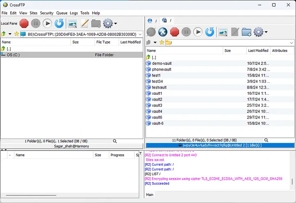The image size is (296, 203).
Task: Click remote pane up directory icon
Action: click(x=148, y=42)
